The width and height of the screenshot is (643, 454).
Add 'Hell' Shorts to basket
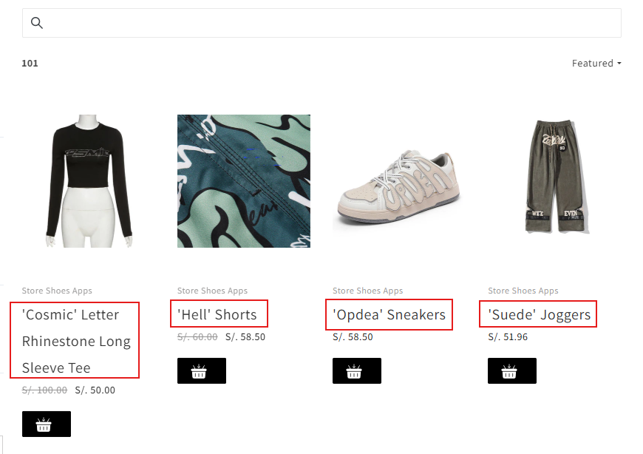coord(202,371)
